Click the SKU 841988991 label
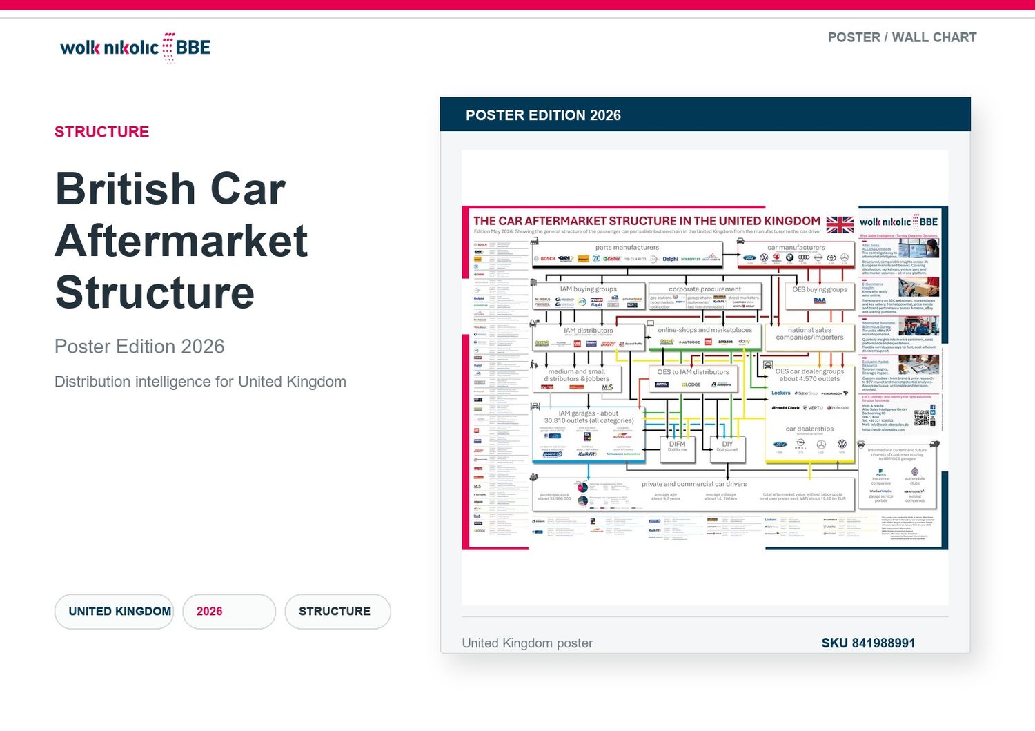The width and height of the screenshot is (1035, 731). tap(868, 643)
